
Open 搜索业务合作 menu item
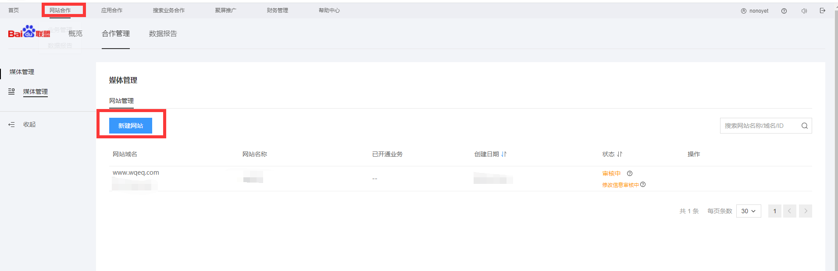pos(169,11)
